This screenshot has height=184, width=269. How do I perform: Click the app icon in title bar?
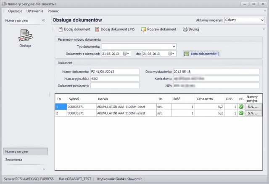pos(4,4)
